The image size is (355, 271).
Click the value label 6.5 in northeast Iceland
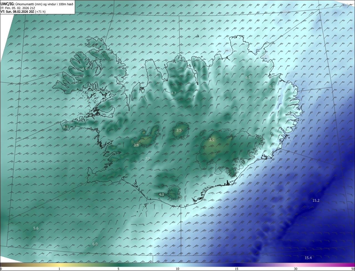248,78
